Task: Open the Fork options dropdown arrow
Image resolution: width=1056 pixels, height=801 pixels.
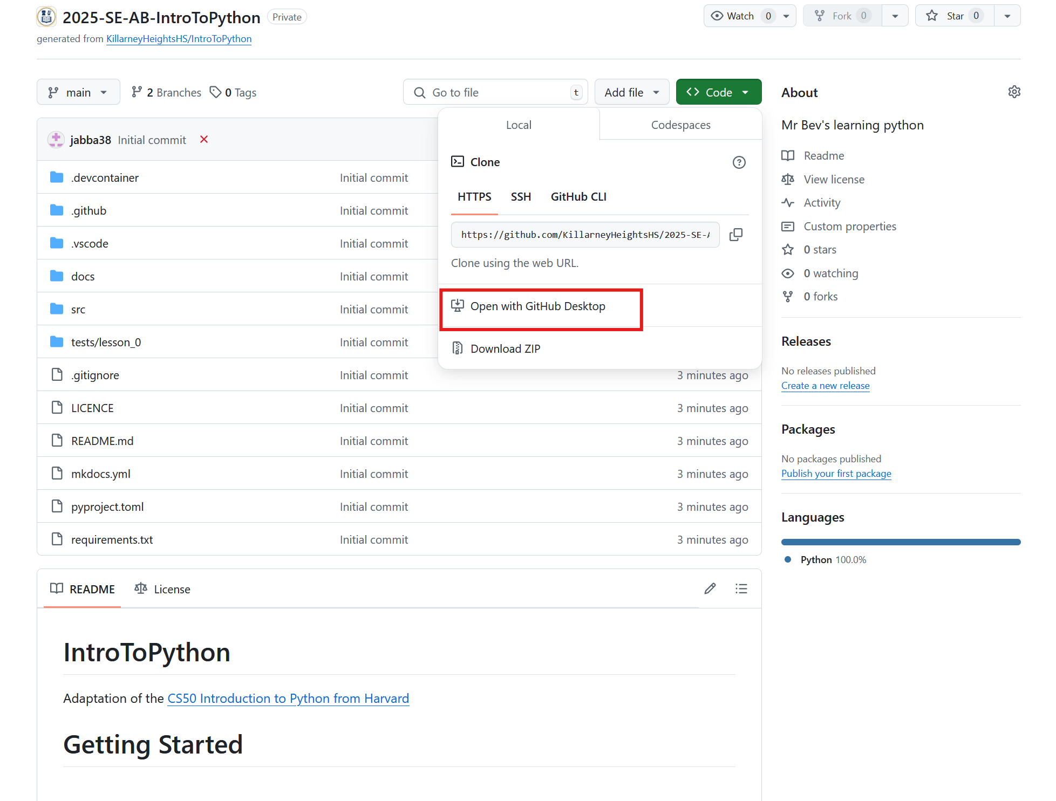Action: click(x=895, y=16)
